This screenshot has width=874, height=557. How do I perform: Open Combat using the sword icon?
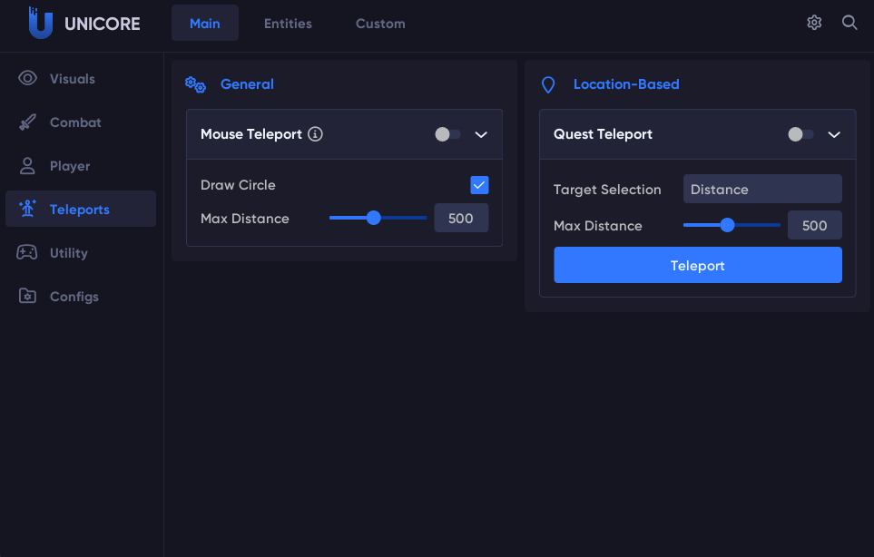(27, 122)
